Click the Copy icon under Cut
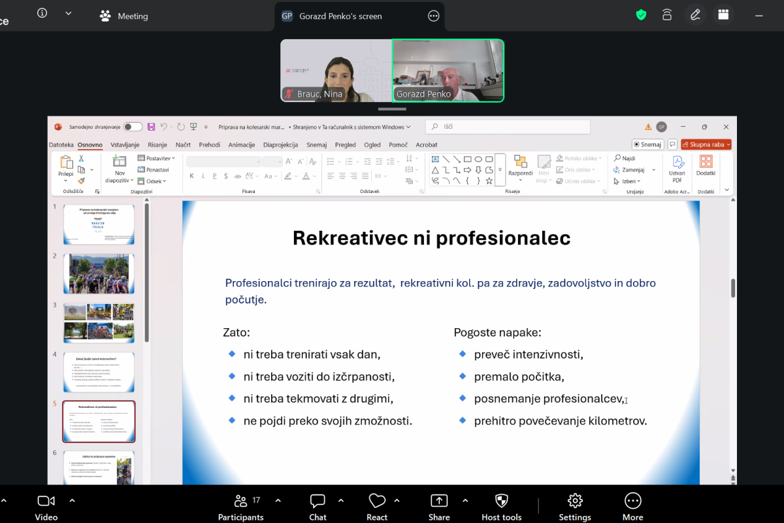The height and width of the screenshot is (523, 784). click(x=82, y=169)
